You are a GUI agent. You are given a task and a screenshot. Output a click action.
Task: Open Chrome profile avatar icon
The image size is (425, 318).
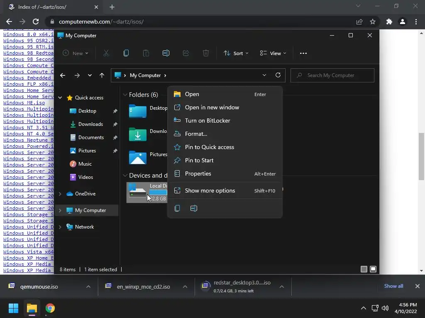pyautogui.click(x=403, y=22)
